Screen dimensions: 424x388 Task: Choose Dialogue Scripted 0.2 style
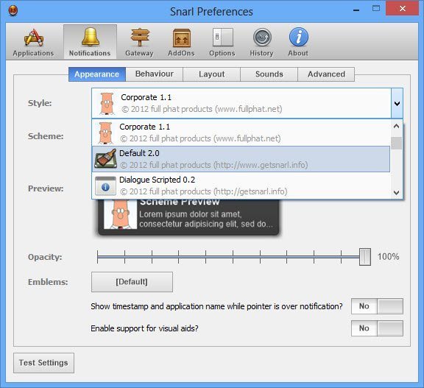point(241,186)
